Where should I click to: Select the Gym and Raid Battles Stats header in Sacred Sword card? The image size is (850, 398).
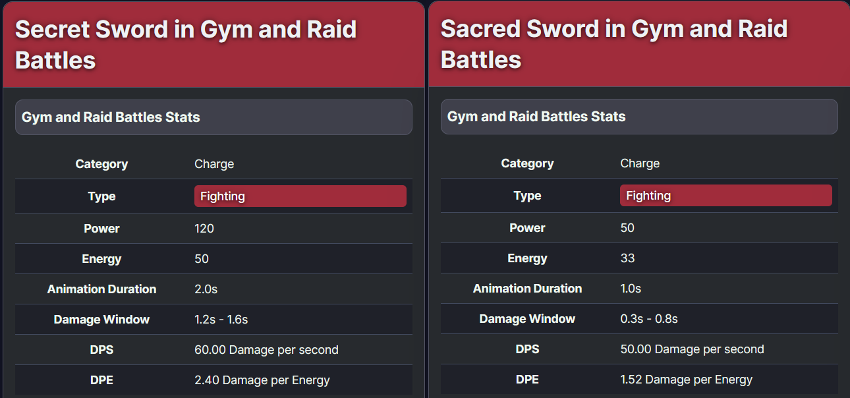pos(639,117)
